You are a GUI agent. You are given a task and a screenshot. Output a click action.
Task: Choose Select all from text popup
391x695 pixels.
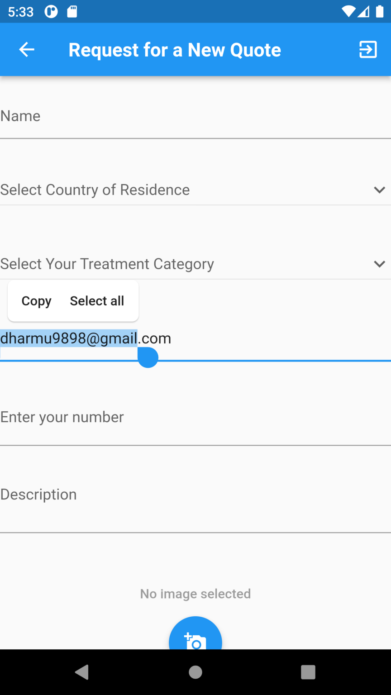click(x=97, y=301)
